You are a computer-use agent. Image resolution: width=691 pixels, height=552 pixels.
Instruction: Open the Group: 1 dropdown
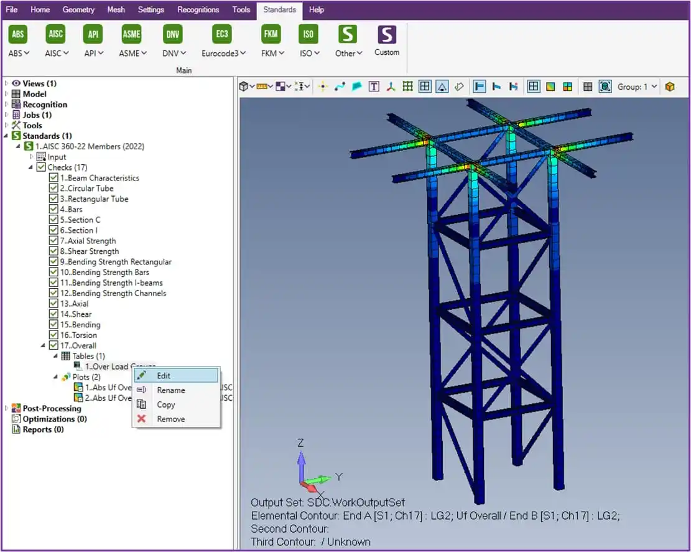638,87
